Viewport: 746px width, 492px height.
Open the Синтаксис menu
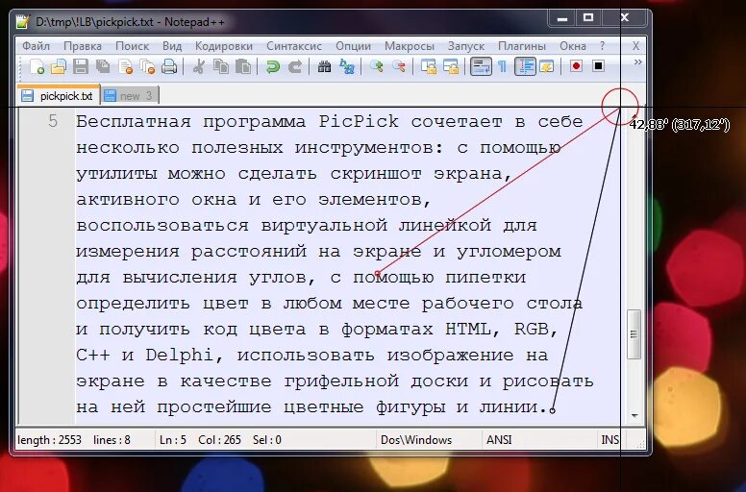point(294,46)
